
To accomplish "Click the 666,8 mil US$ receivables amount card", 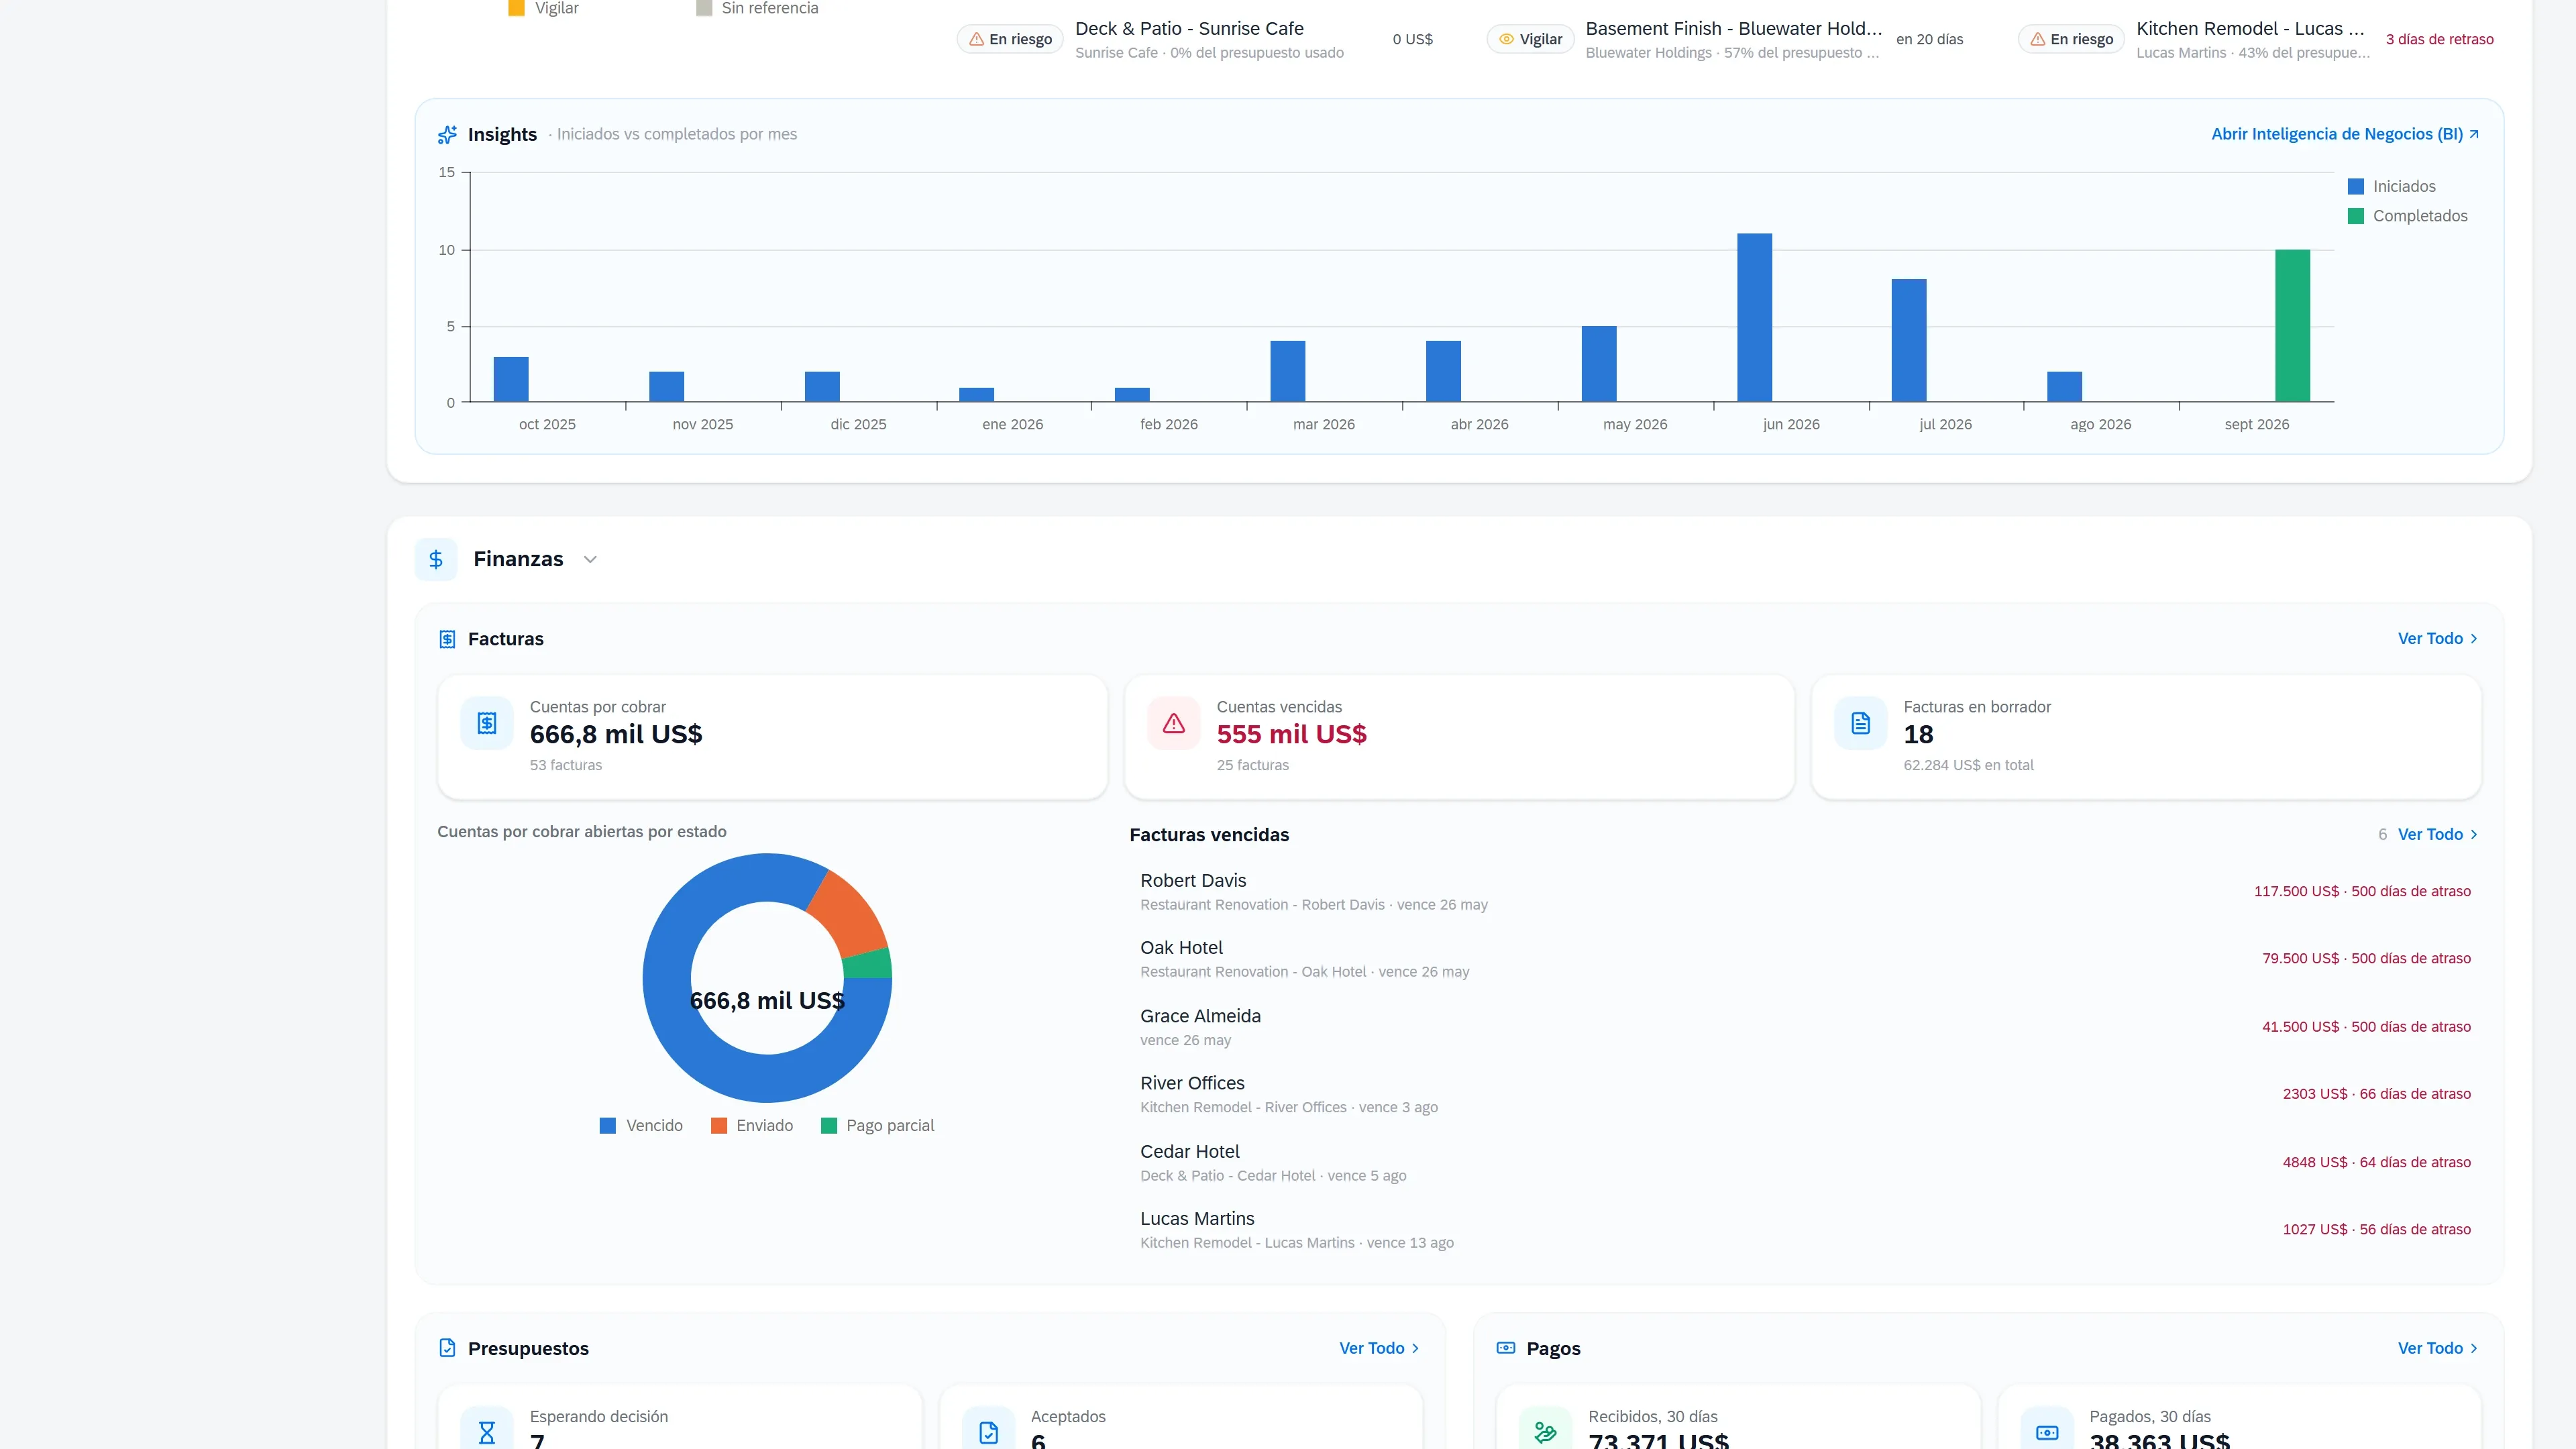I will pos(772,737).
